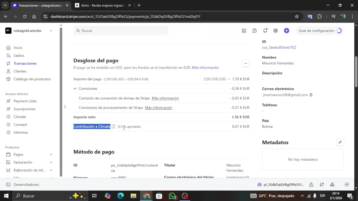Viewport: 358px width, 201px height.
Task: Click the Climate clock icon
Action: coord(8,117)
